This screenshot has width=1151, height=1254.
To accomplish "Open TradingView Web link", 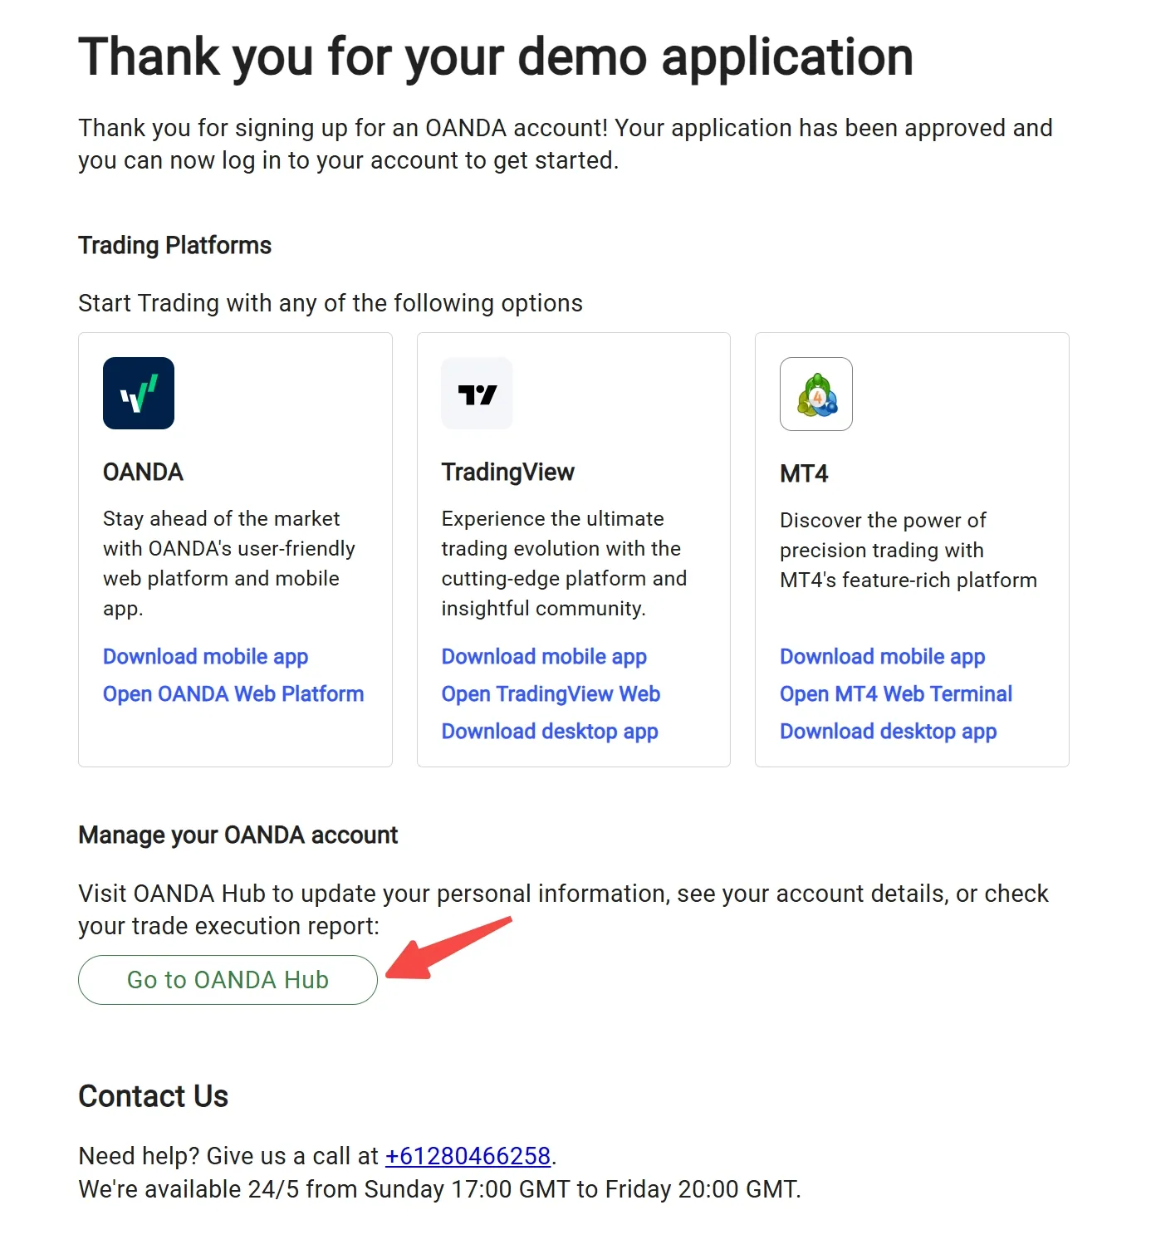I will [x=551, y=693].
